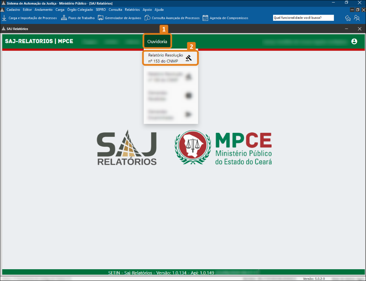Open the Cadastro menu

(x=13, y=10)
